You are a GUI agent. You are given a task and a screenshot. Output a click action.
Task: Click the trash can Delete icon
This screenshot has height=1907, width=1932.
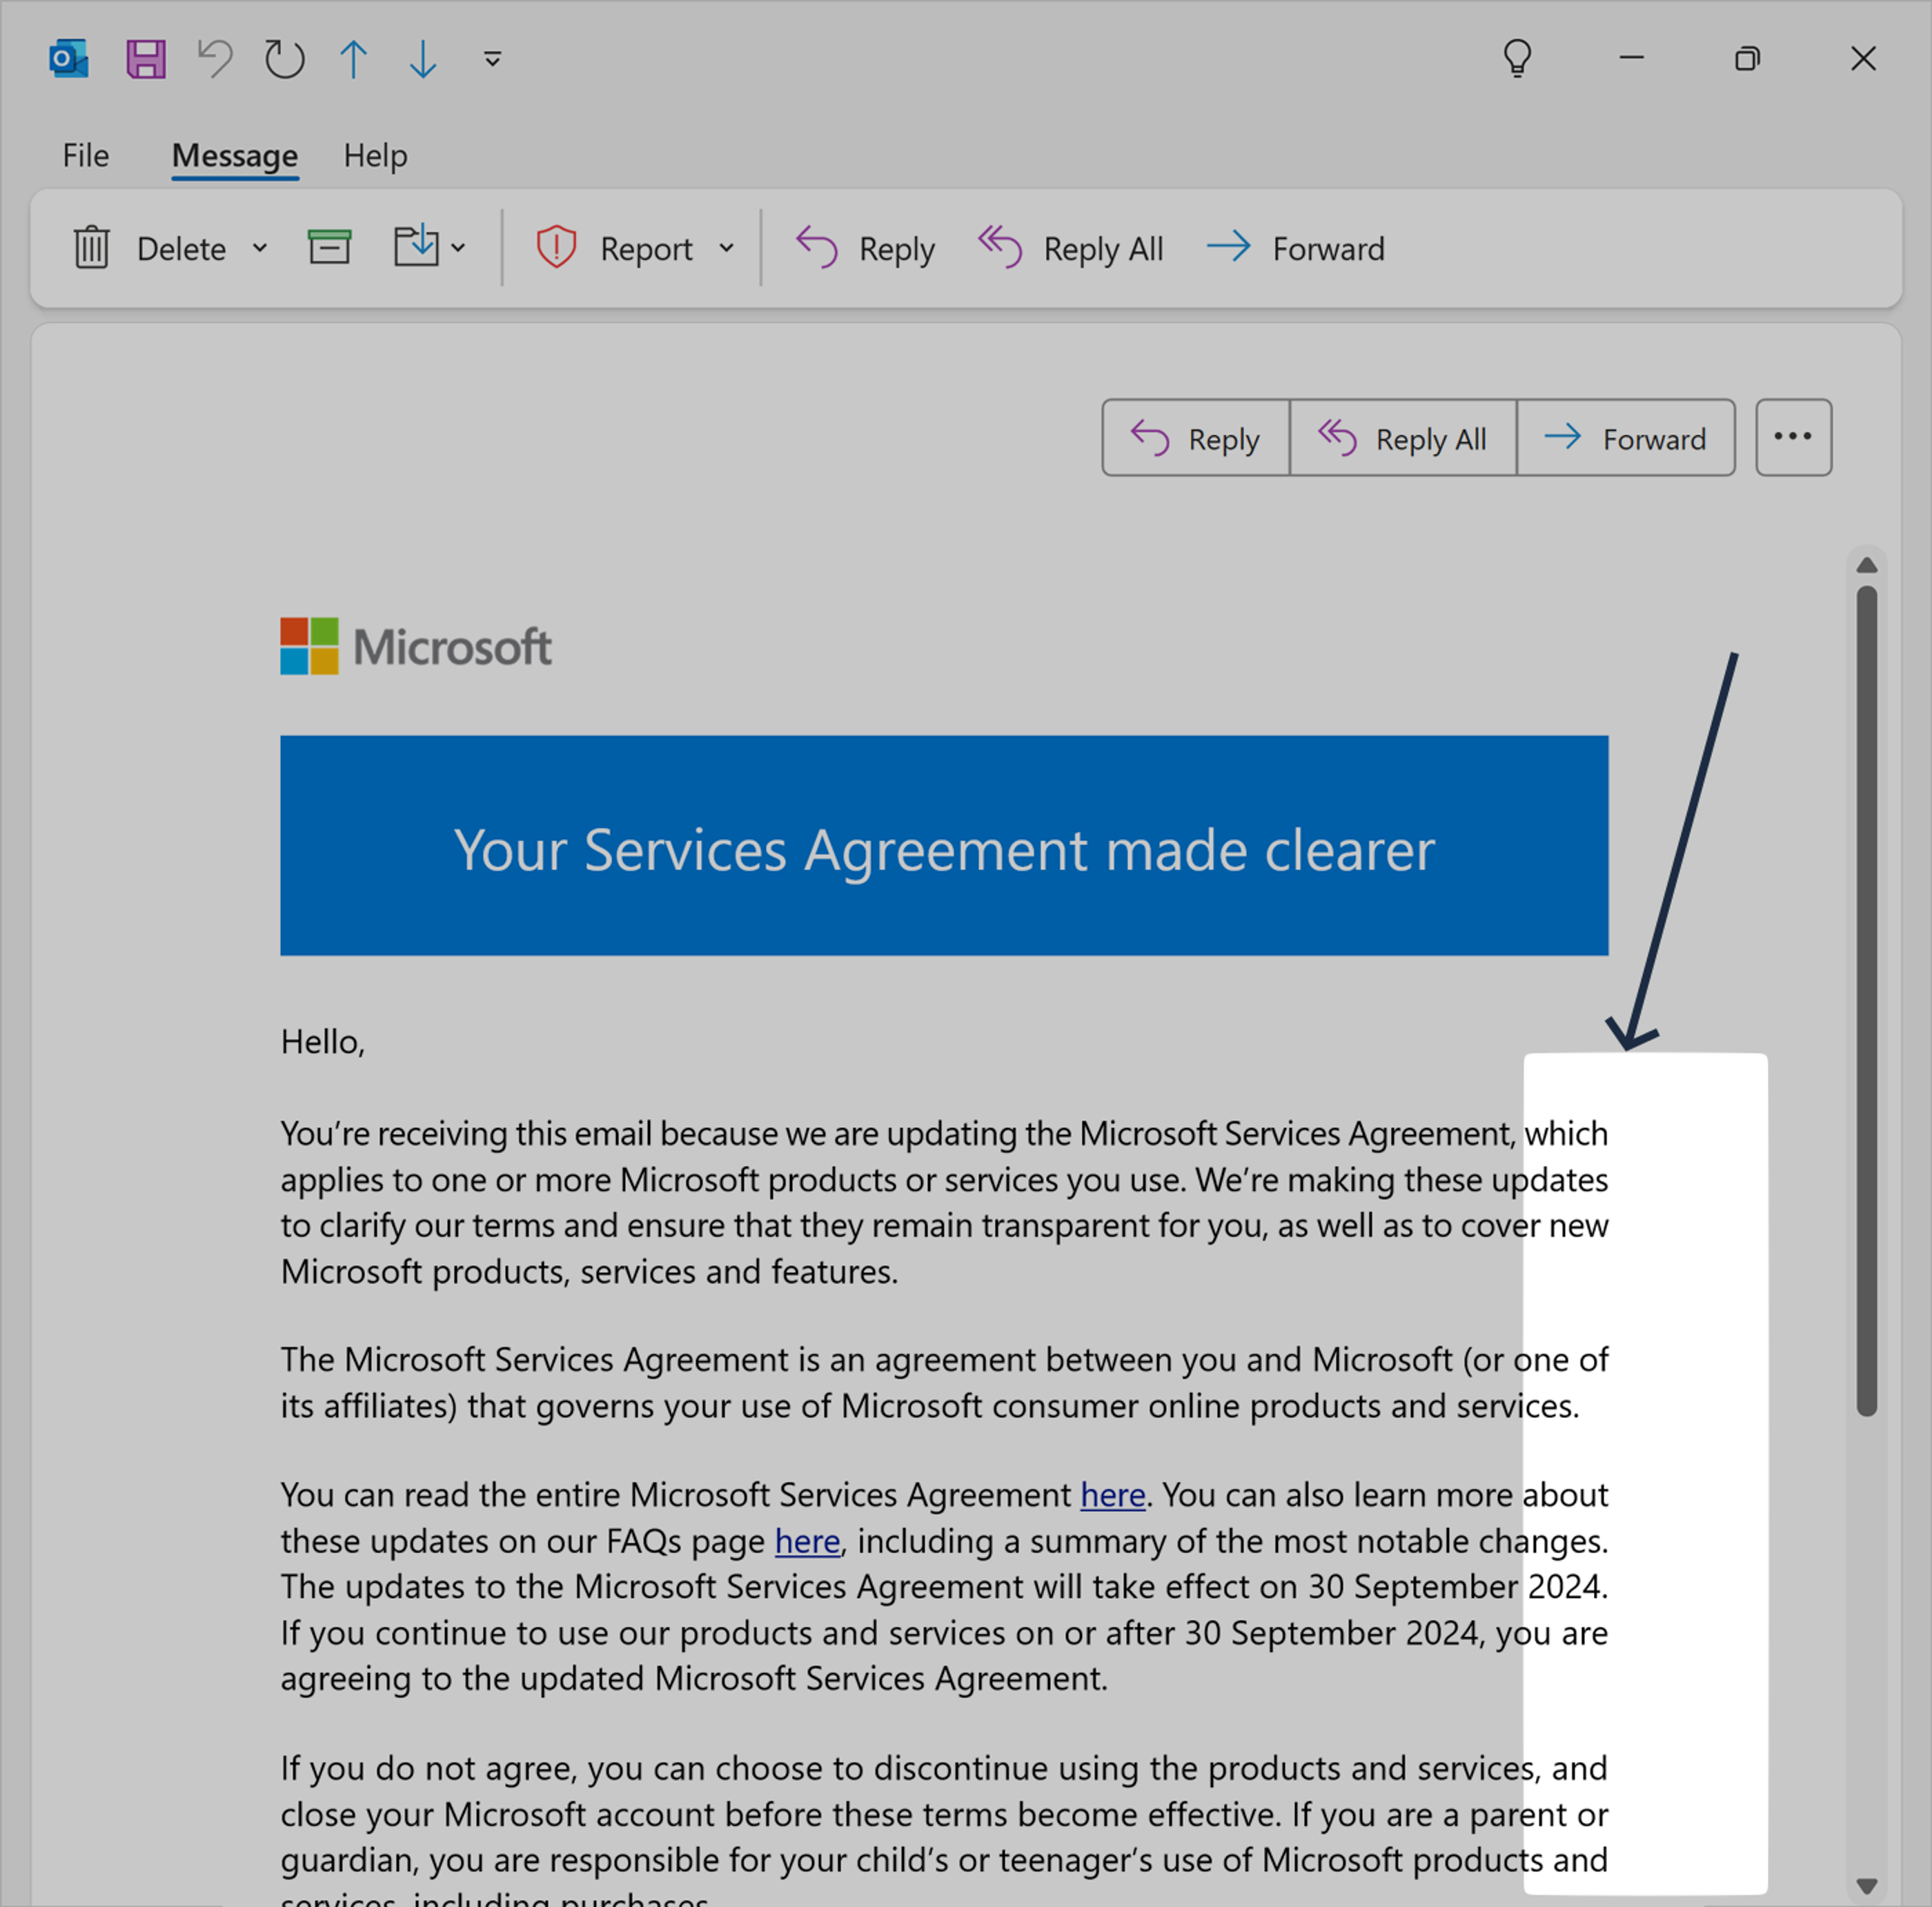91,247
